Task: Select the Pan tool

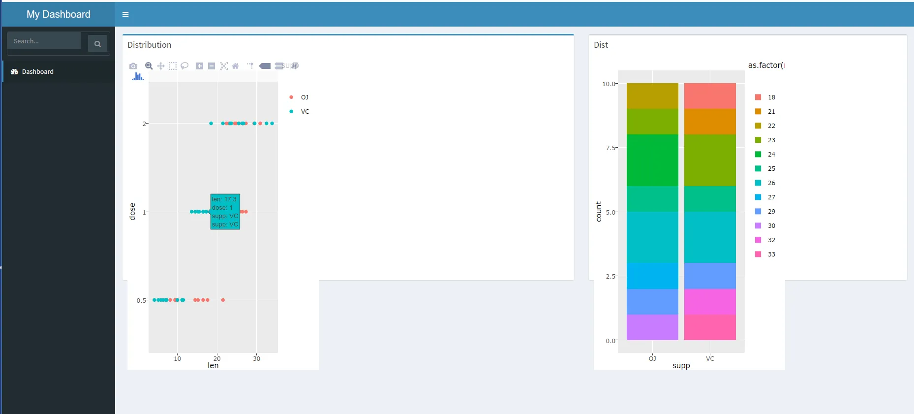Action: coord(161,66)
